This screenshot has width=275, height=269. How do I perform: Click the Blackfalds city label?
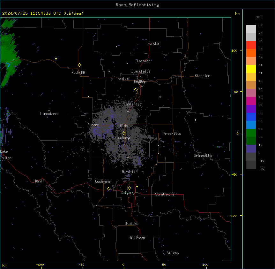(x=141, y=71)
